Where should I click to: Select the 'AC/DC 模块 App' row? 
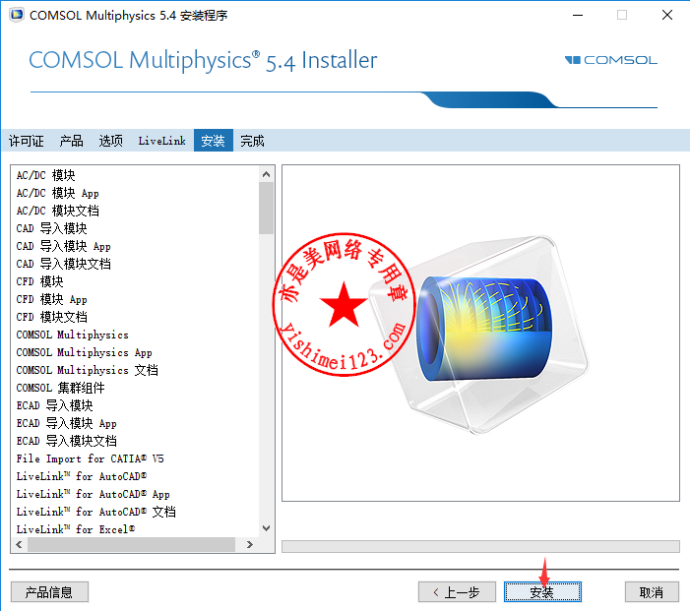tap(137, 193)
